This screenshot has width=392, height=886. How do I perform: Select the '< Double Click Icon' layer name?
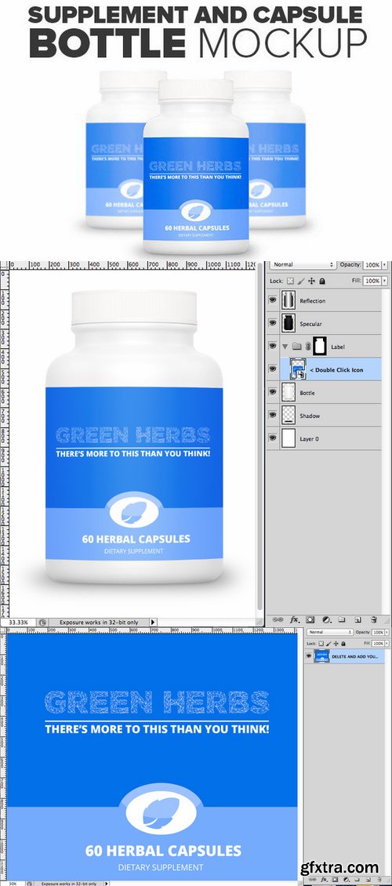[336, 370]
